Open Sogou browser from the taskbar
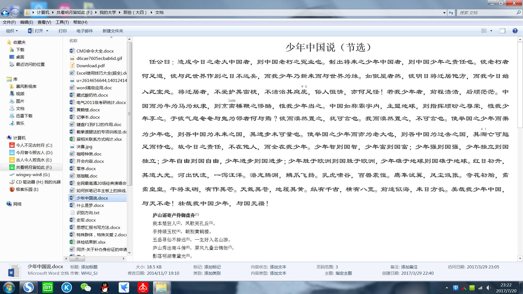This screenshot has width=523, height=294. (x=29, y=287)
